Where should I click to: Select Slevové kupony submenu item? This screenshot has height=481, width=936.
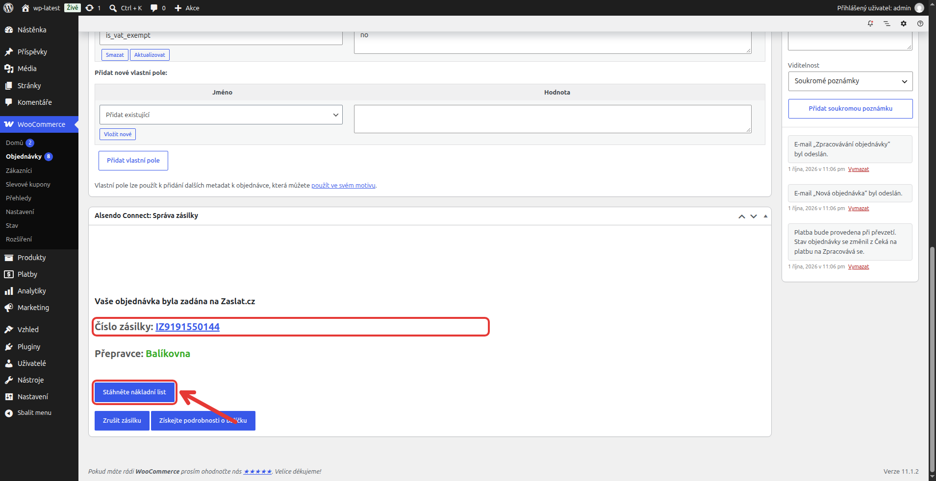point(28,184)
